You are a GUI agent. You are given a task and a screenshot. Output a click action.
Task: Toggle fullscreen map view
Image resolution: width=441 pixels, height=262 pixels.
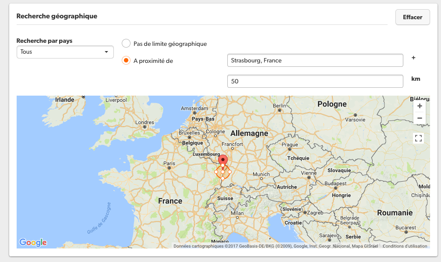click(418, 138)
